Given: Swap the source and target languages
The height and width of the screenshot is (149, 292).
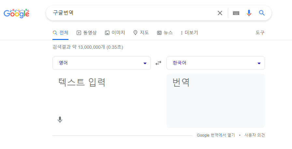Looking at the screenshot, I should click(158, 63).
